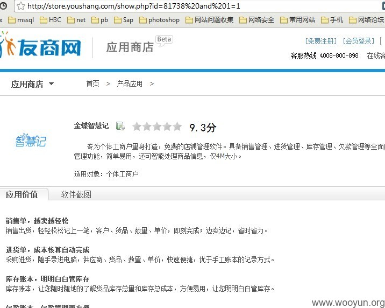This screenshot has width=385, height=308.
Task: Select the third rating star
Action: [x=157, y=127]
